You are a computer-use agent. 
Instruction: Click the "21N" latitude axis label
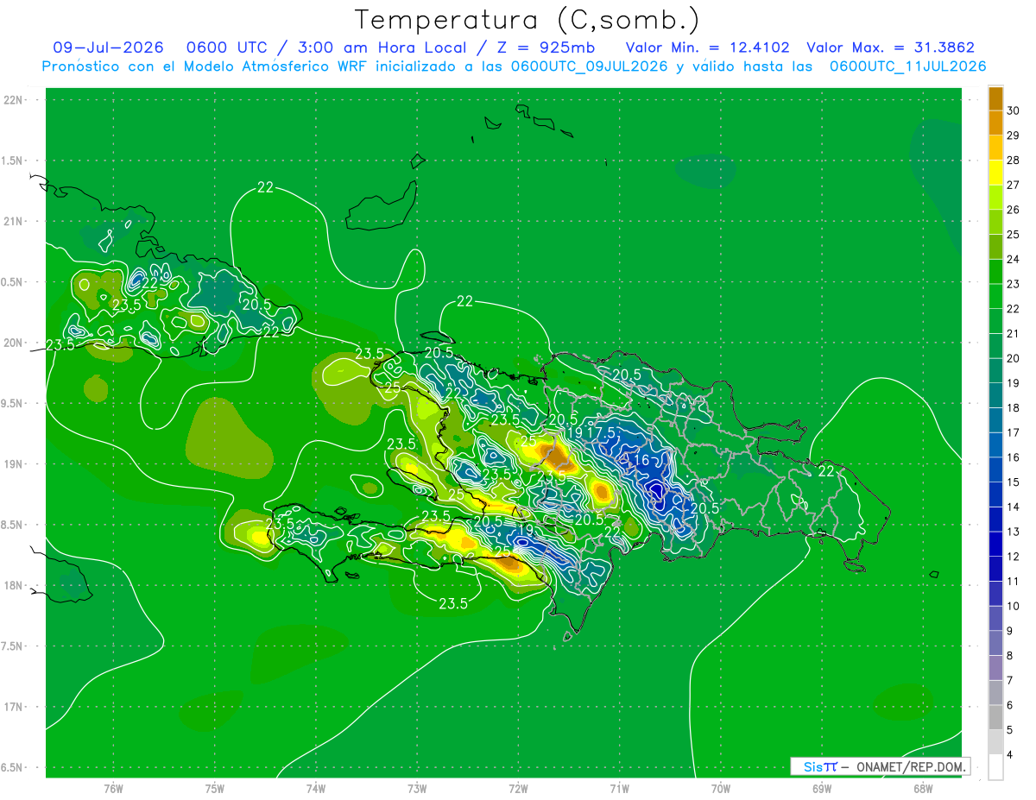coord(13,221)
